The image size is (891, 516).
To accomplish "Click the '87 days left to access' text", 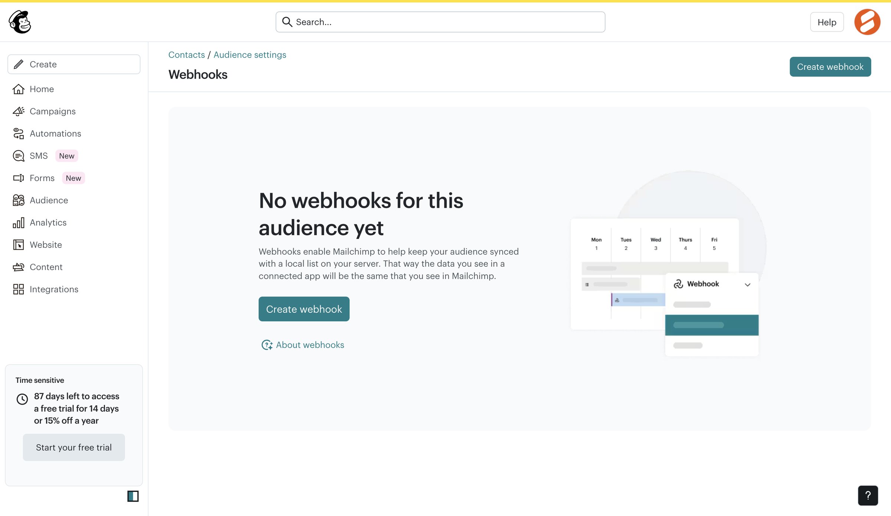I will pyautogui.click(x=76, y=396).
